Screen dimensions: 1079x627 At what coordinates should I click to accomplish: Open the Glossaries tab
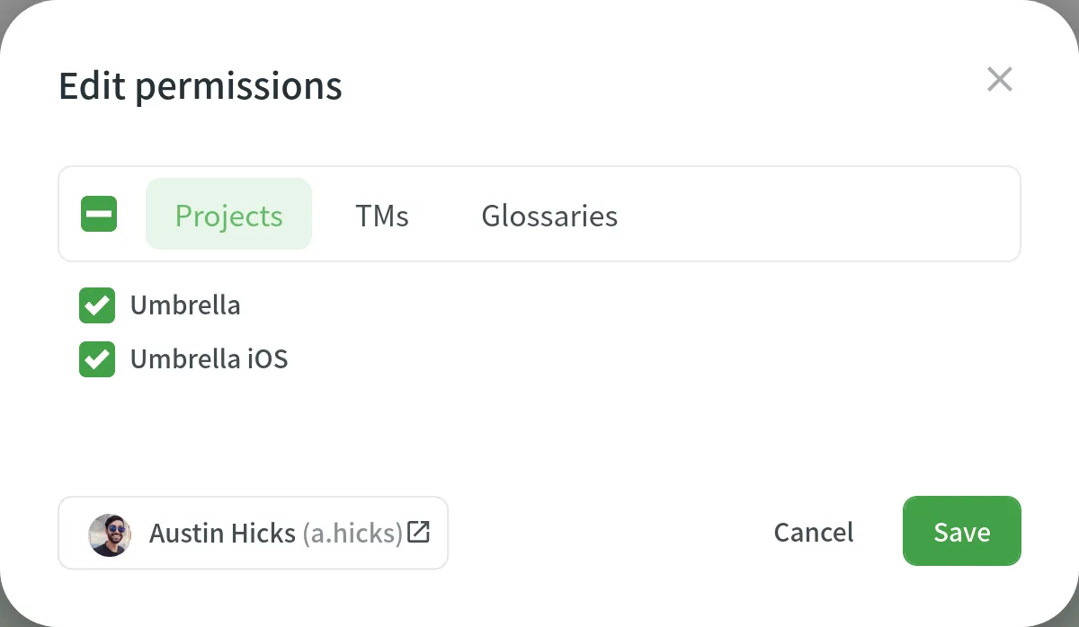click(549, 216)
